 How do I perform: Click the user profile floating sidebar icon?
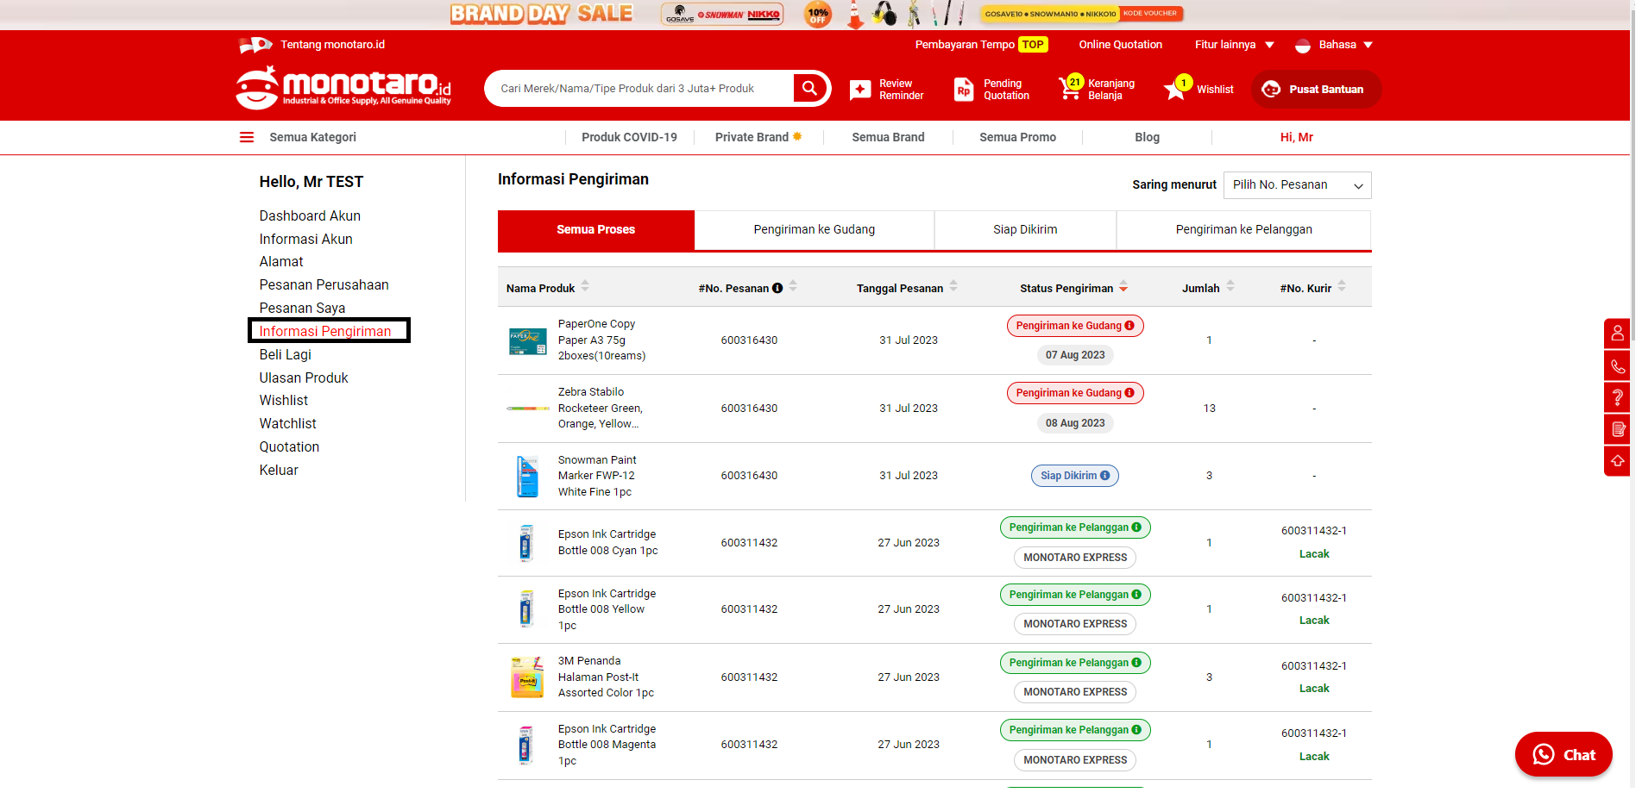(1617, 333)
